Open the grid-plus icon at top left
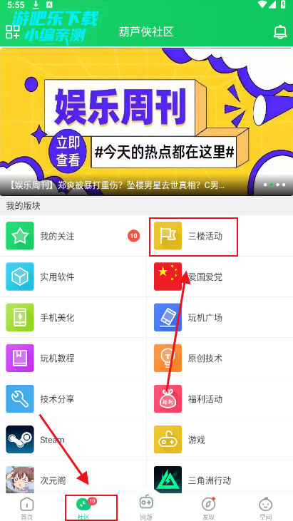Viewport: 293px width, 521px height. click(x=13, y=31)
